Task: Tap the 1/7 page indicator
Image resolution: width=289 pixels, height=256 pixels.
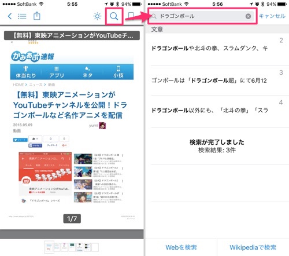Action: click(72, 218)
